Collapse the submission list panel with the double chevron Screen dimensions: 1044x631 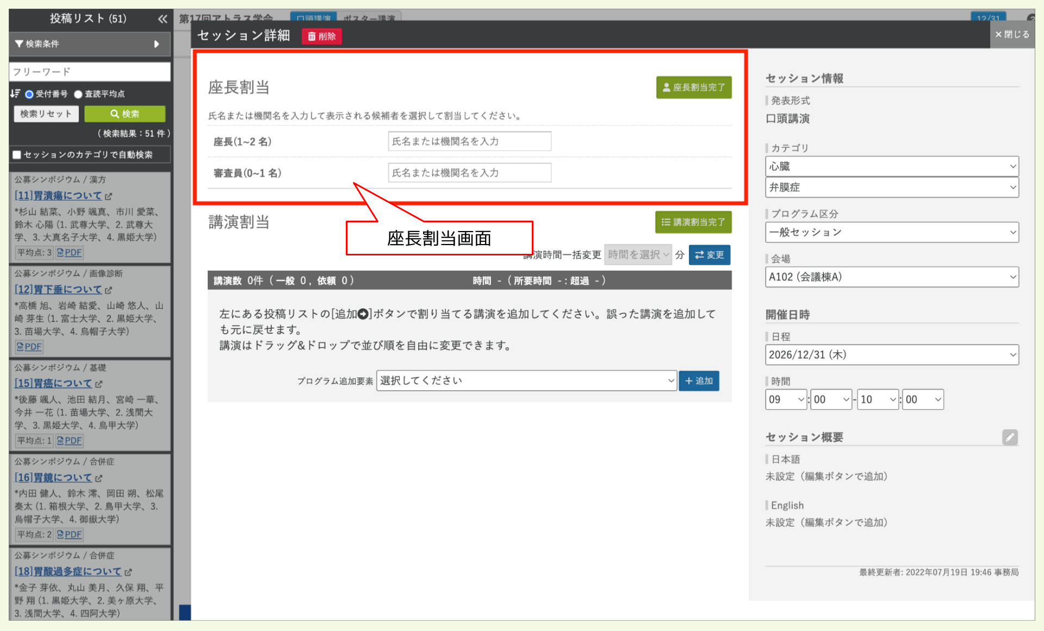tap(162, 19)
